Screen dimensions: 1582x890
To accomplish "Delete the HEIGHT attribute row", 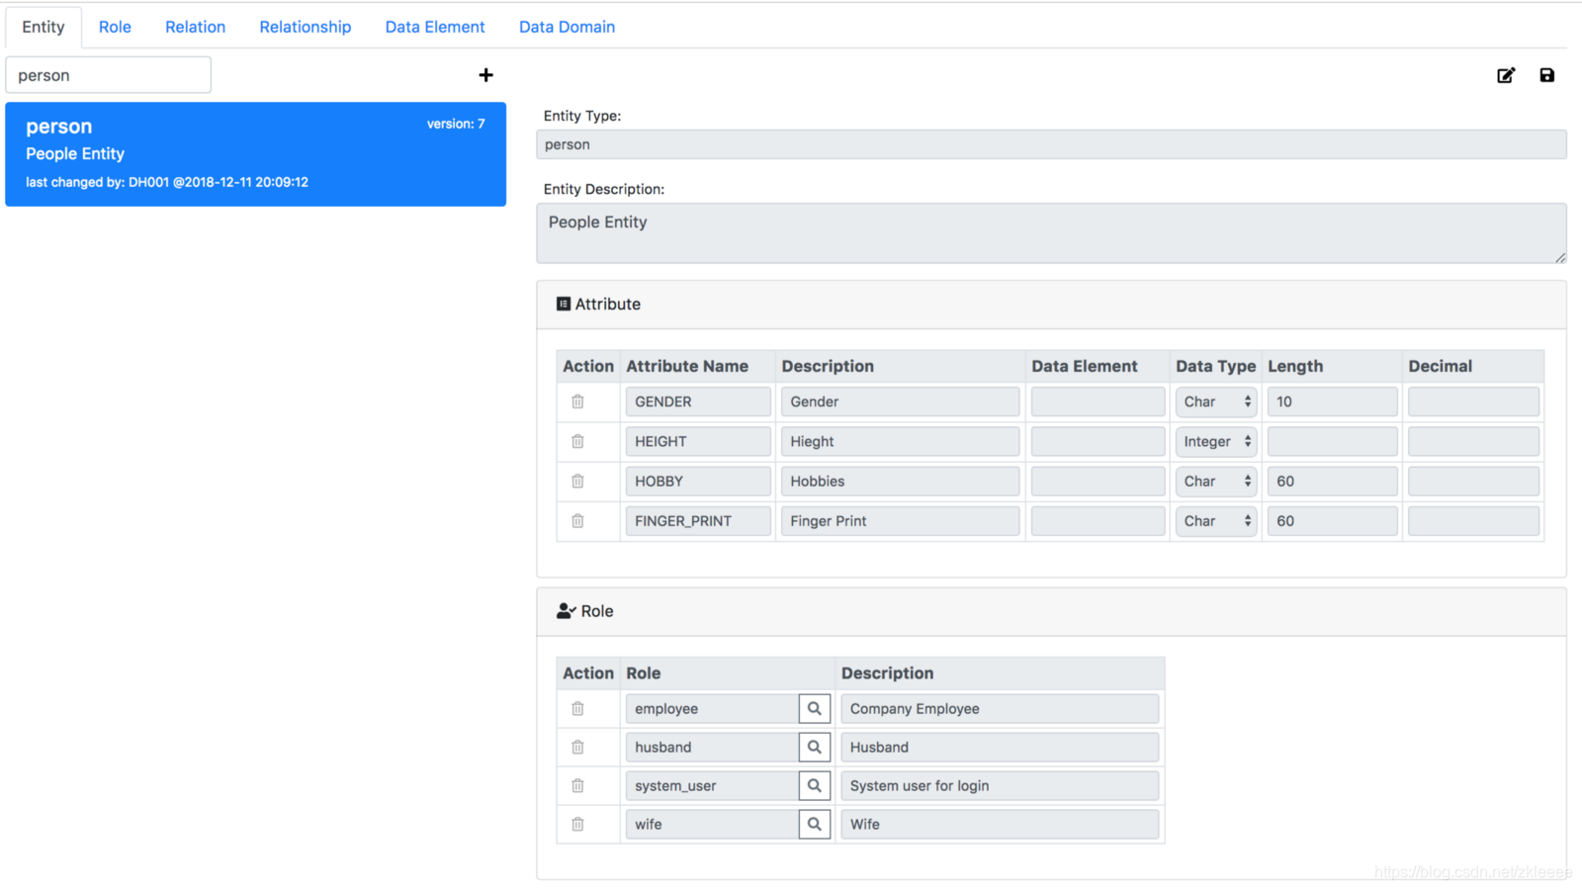I will point(577,441).
